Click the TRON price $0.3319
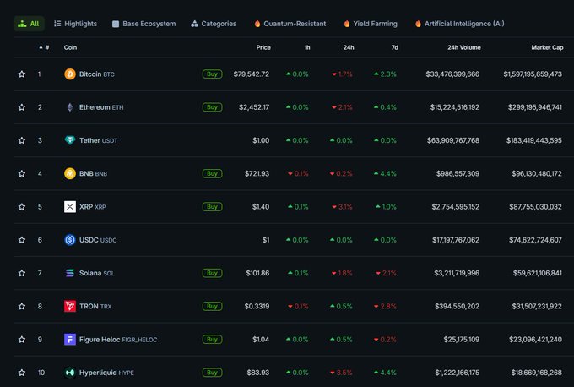The height and width of the screenshot is (387, 574). [257, 307]
